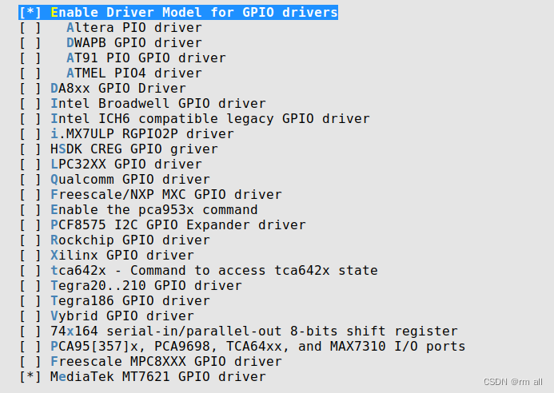The image size is (554, 393).
Task: Select the Tegra20..210 GPIO driver label
Action: click(x=146, y=286)
